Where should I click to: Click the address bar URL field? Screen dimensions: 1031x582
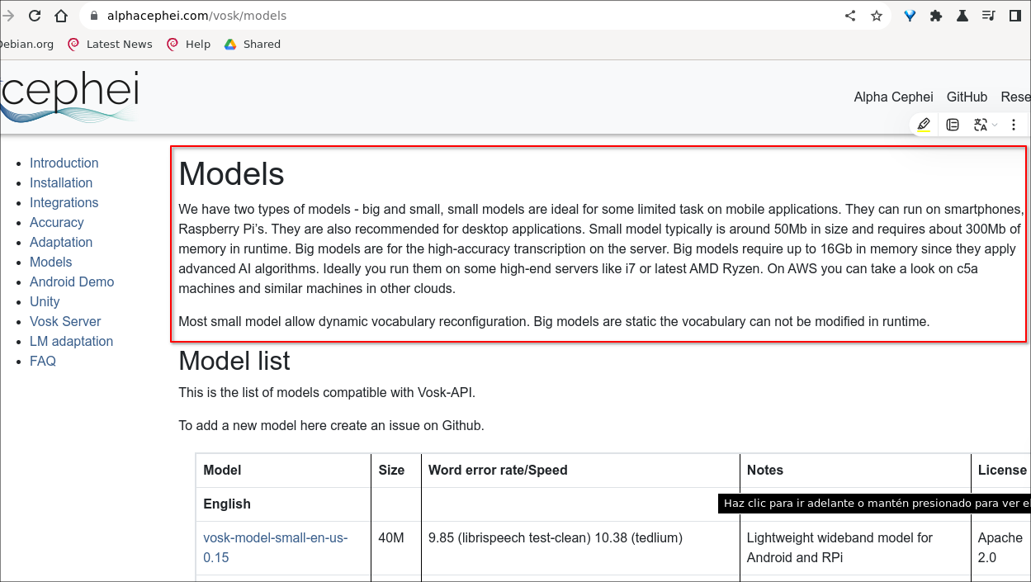[413, 16]
